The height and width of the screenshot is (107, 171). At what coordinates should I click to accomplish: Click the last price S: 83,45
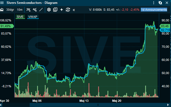click(x=109, y=10)
